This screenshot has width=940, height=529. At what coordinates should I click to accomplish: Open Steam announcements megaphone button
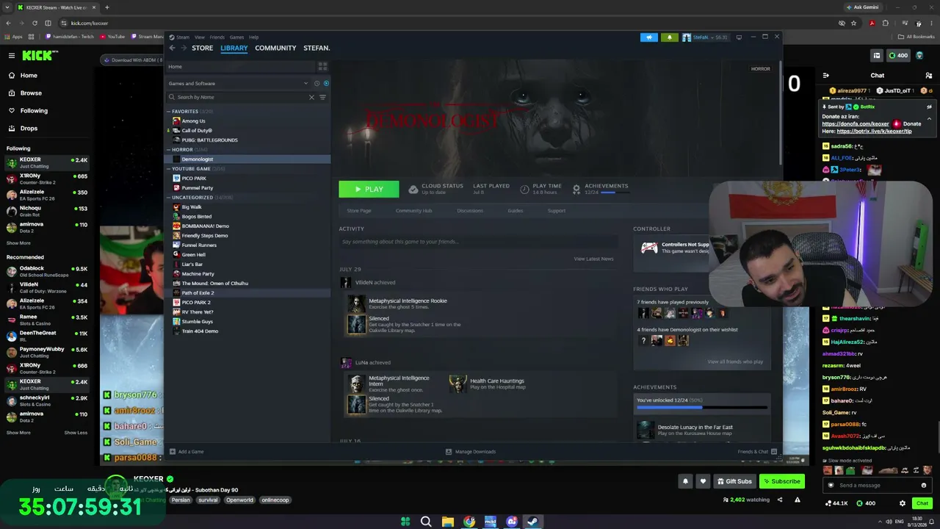[649, 37]
